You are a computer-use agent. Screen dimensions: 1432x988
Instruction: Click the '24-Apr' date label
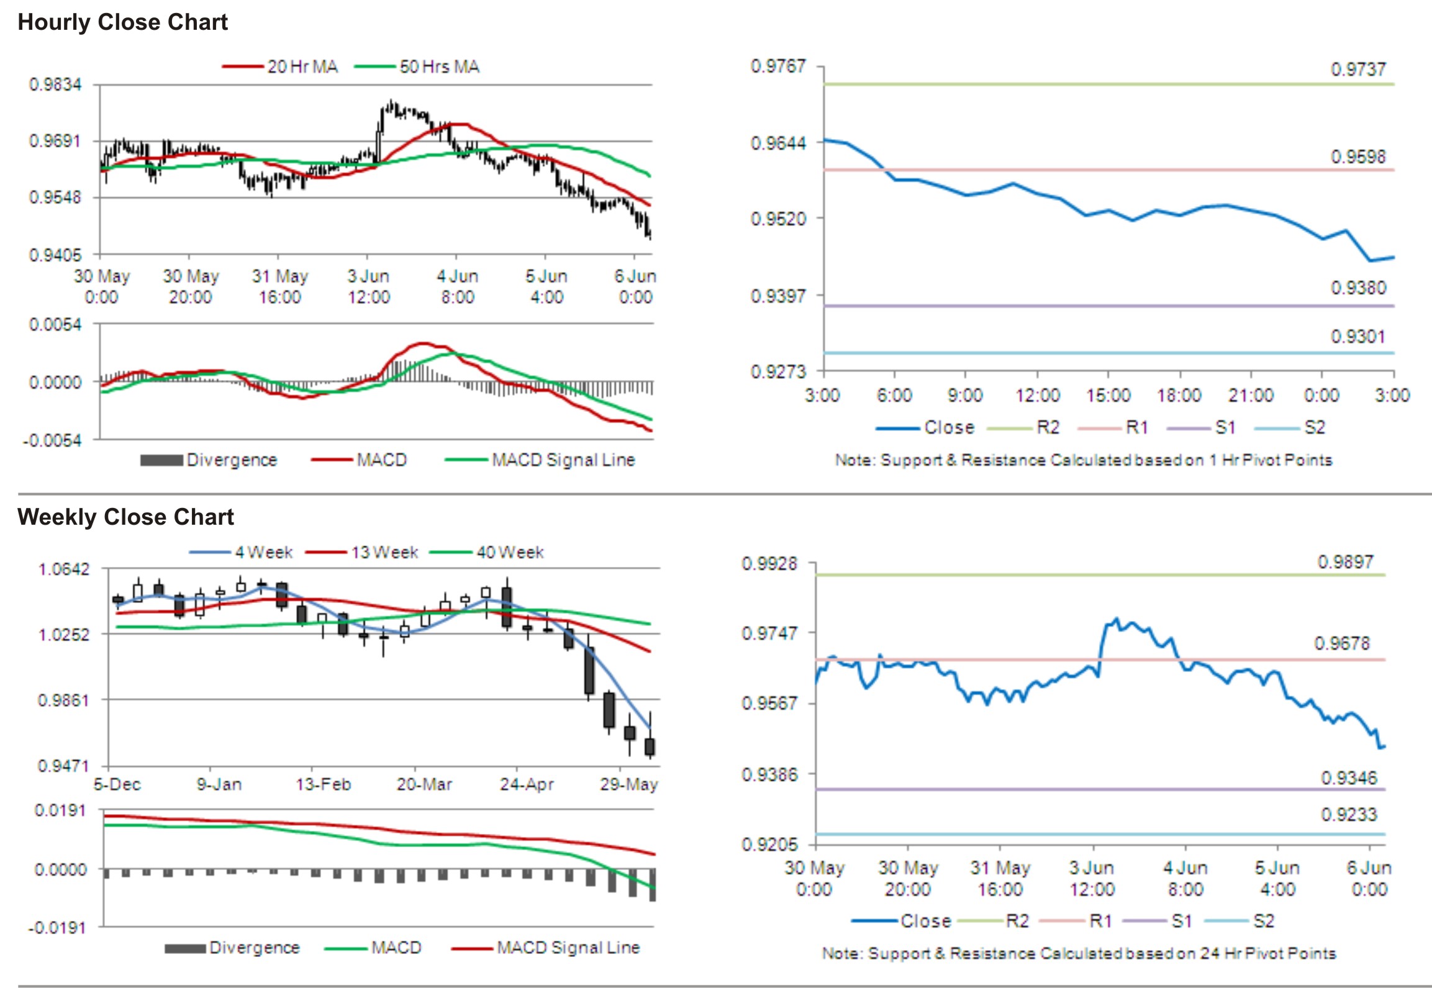coord(526,784)
